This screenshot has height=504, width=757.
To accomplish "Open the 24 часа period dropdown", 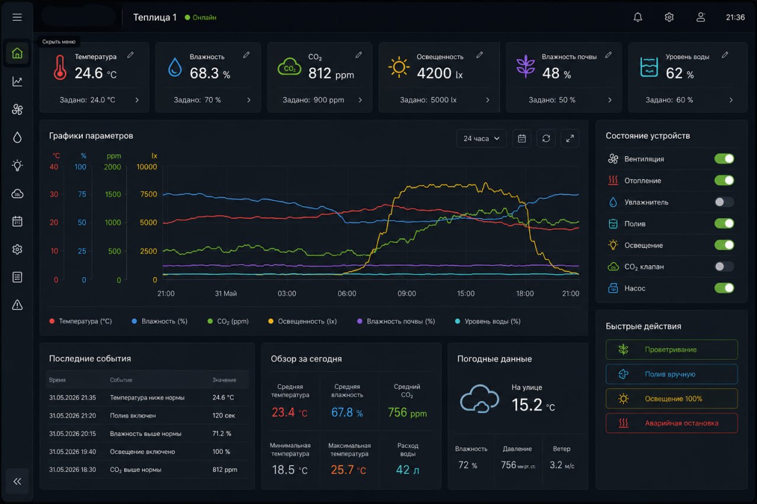I will coord(481,138).
